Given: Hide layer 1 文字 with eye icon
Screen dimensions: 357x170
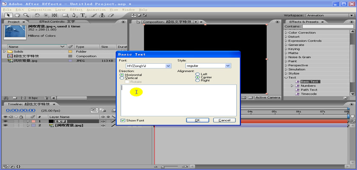Looking at the screenshot, I should pos(5,121).
